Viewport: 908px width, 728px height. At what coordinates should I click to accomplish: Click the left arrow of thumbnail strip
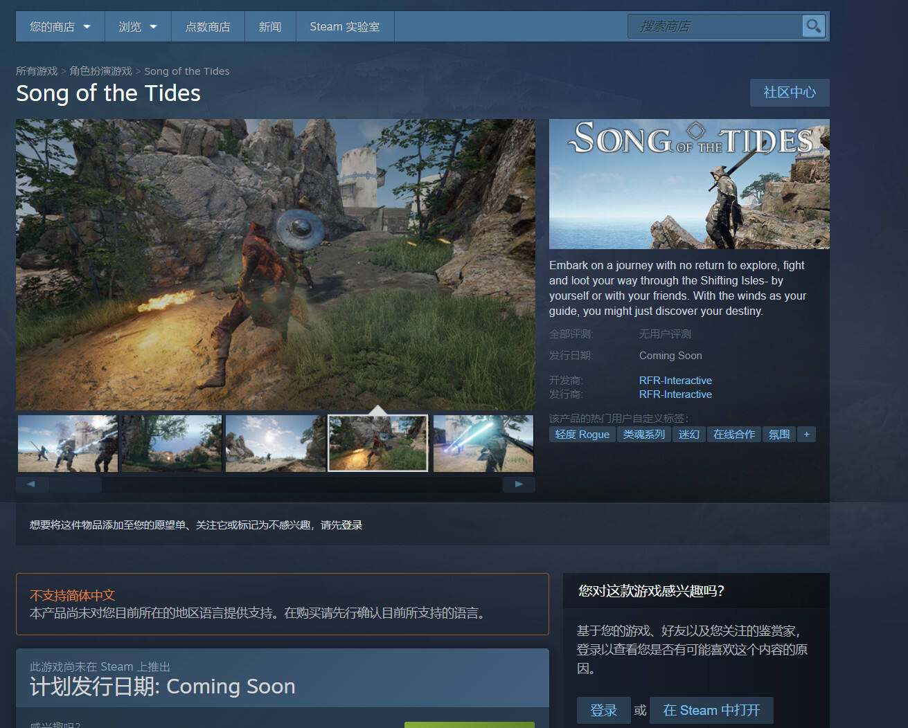tap(31, 484)
